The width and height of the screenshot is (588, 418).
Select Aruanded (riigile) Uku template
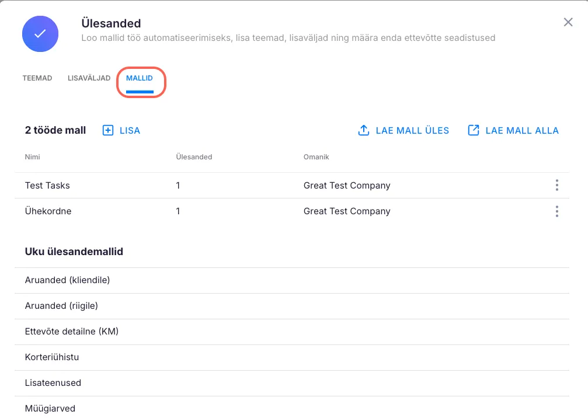(61, 306)
